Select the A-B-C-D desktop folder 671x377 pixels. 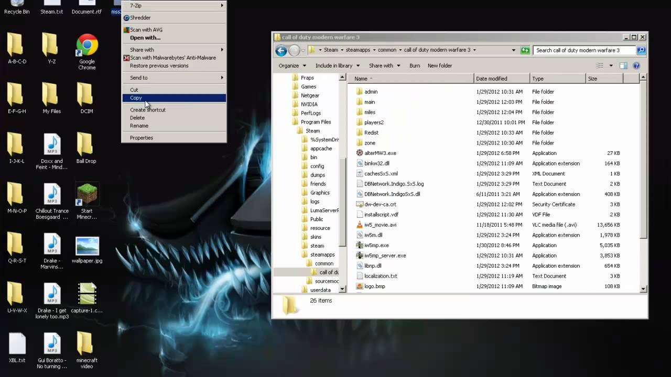17,49
